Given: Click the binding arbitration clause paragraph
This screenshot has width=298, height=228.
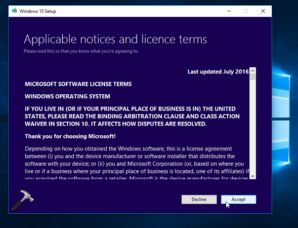Looking at the screenshot, I should 132,117.
